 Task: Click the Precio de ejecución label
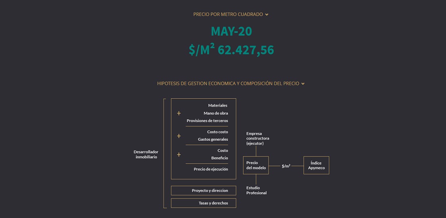211,169
